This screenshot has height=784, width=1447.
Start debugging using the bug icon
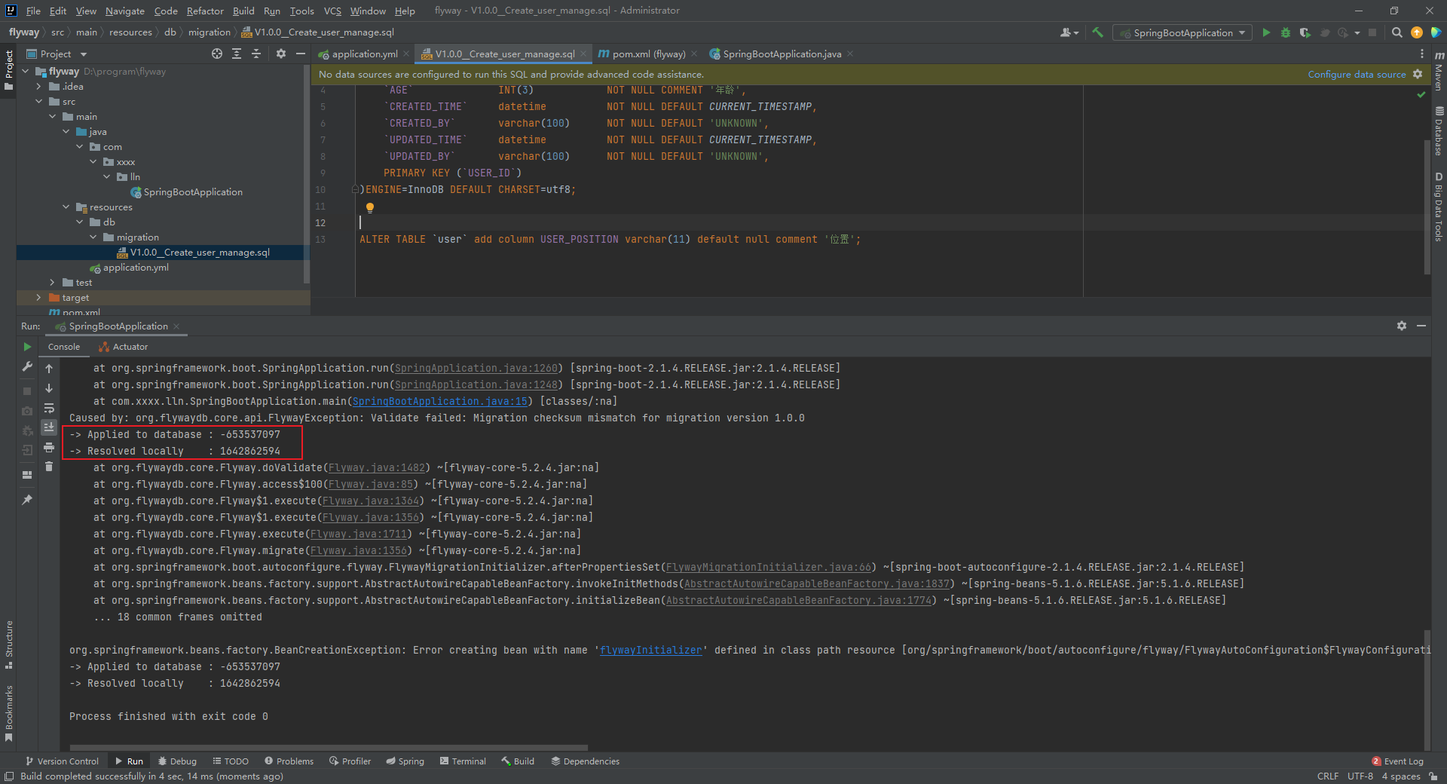pos(1285,32)
